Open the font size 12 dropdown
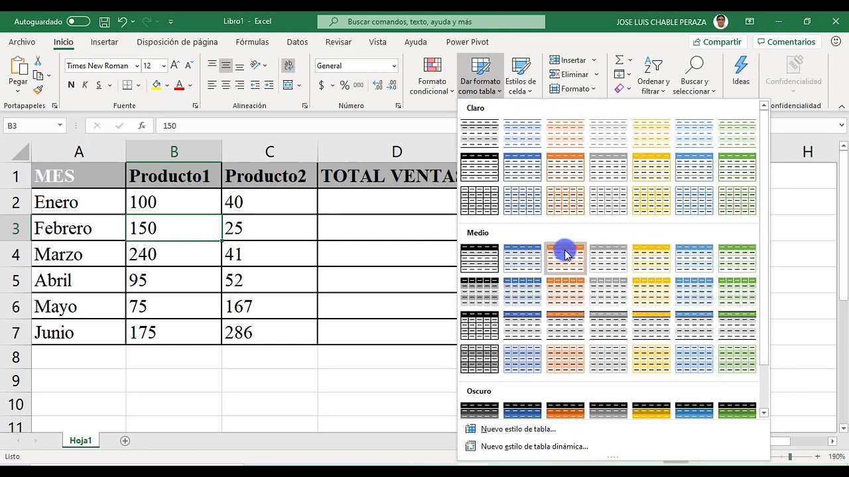 (163, 66)
